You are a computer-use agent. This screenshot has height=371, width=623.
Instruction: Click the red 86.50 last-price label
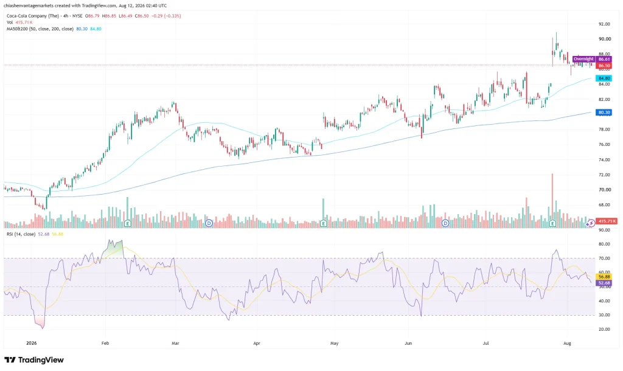point(604,66)
